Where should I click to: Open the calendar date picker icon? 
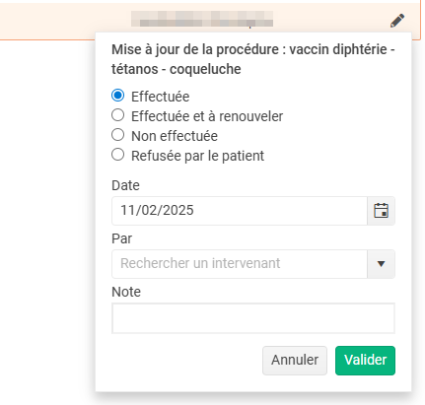point(381,211)
